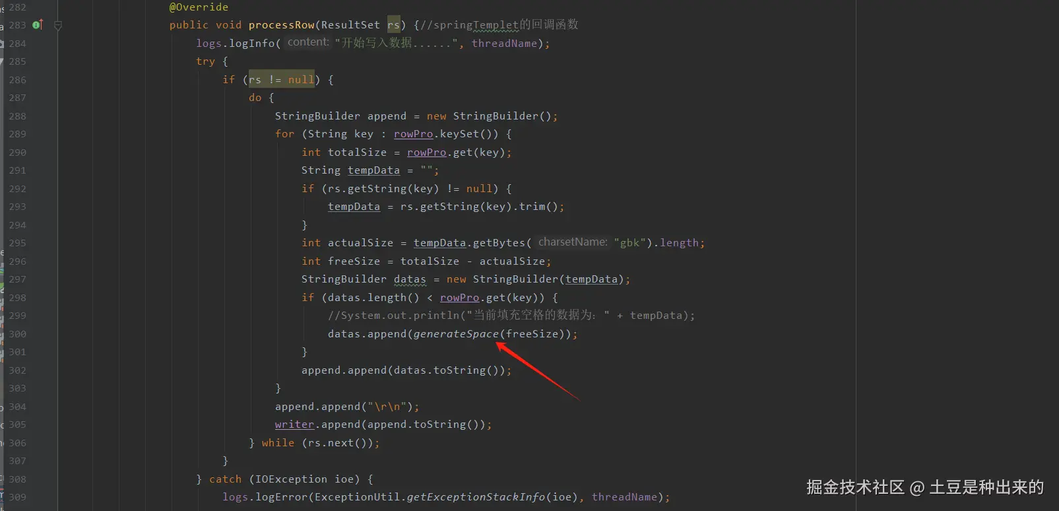This screenshot has width=1059, height=511.
Task: Click logInfo call on line 284
Action: (x=252, y=44)
